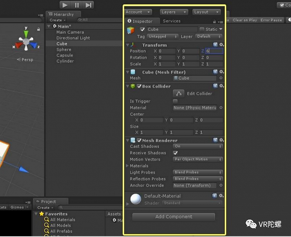291x237 pixels.
Task: Switch to the Inspector tab
Action: 142,21
